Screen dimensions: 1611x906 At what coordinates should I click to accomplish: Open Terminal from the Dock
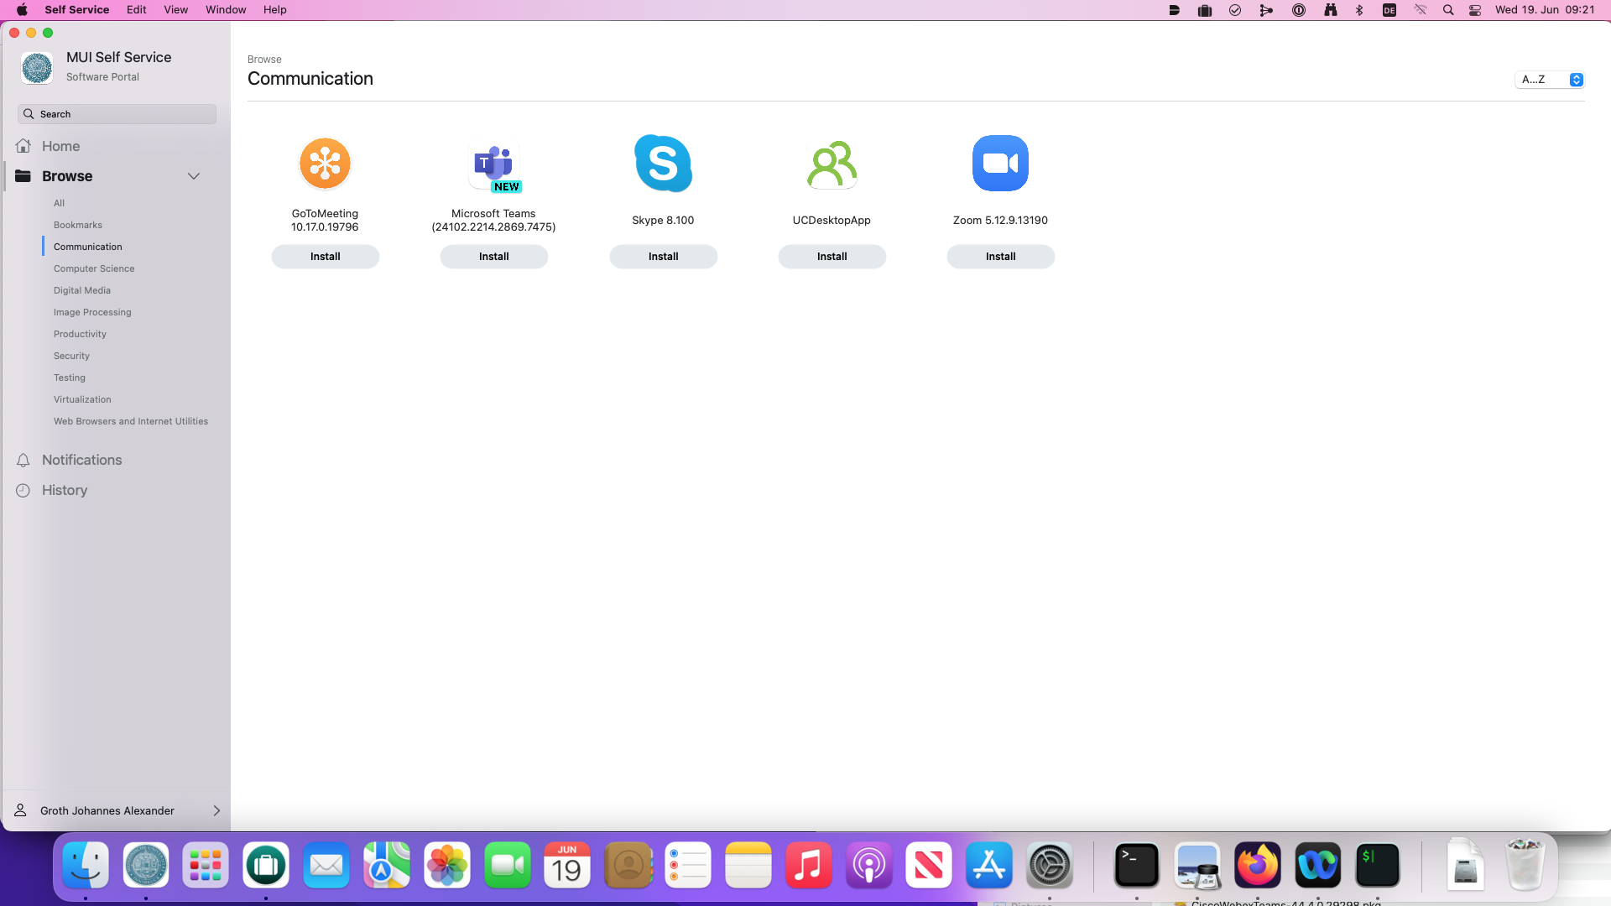[1137, 865]
